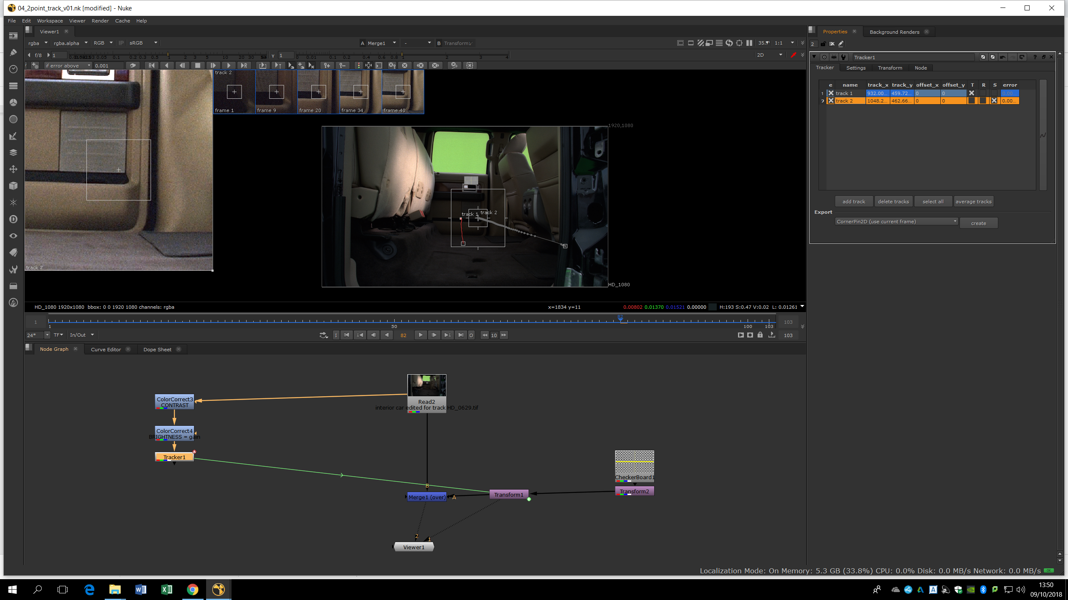Click the create export button
Viewport: 1068px width, 600px height.
(x=978, y=223)
